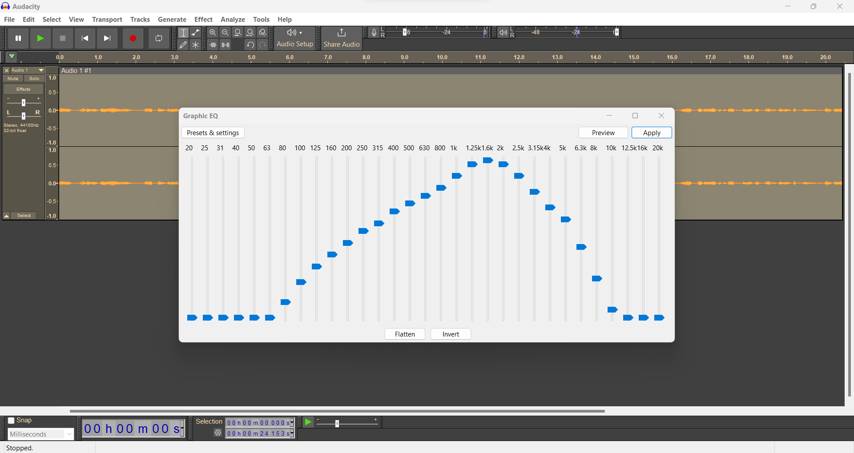Close the Audio 1 track
The width and height of the screenshot is (854, 453).
[x=7, y=70]
